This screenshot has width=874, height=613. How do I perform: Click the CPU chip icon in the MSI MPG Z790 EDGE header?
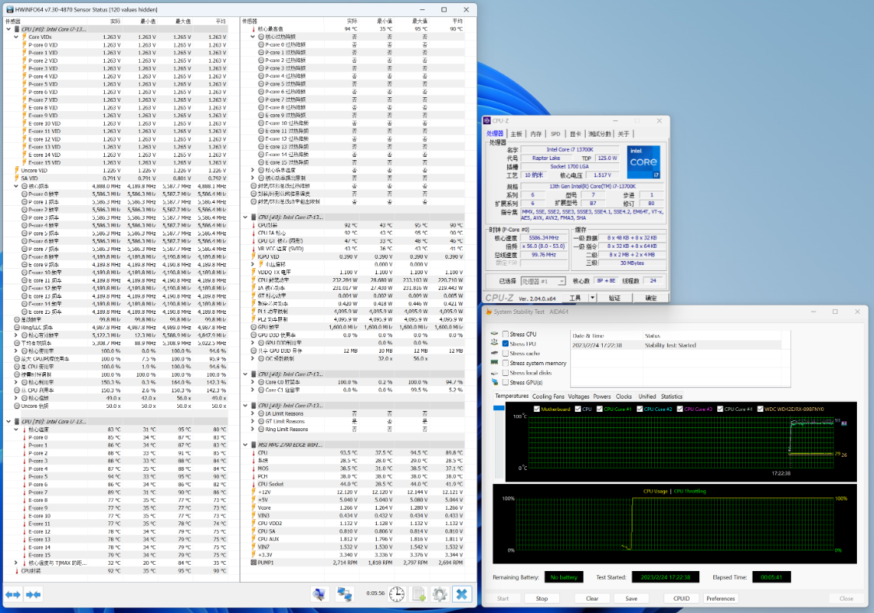pyautogui.click(x=253, y=444)
